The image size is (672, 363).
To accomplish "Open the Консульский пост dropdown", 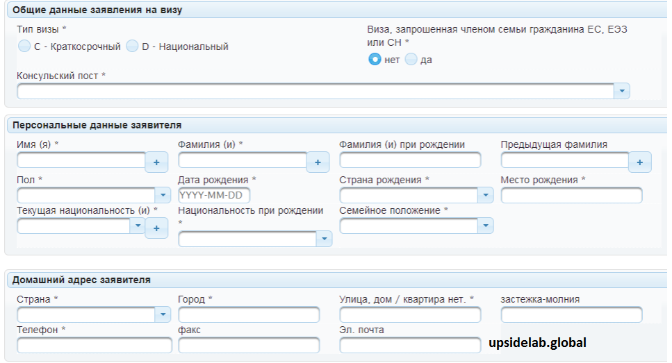I will coord(622,91).
